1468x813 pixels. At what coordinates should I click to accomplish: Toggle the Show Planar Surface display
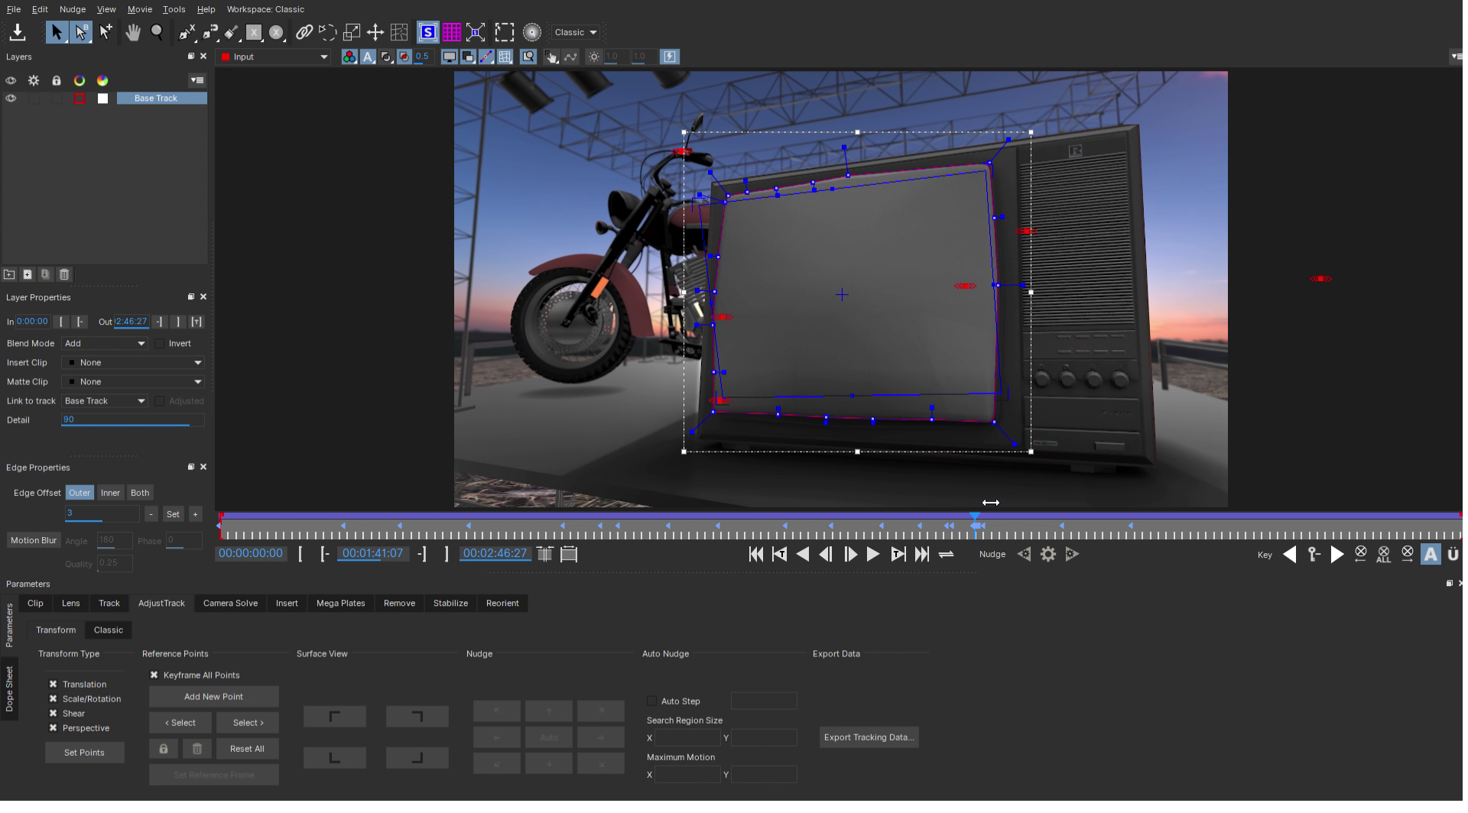tap(427, 32)
